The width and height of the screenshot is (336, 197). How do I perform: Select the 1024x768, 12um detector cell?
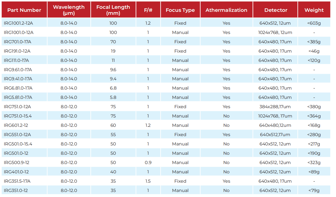click(275, 32)
